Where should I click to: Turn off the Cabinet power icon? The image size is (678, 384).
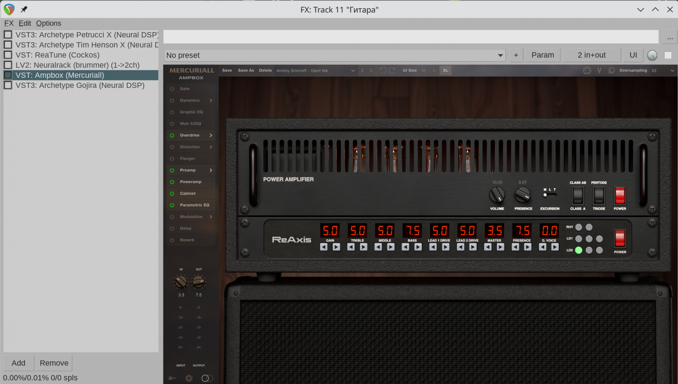pyautogui.click(x=172, y=194)
